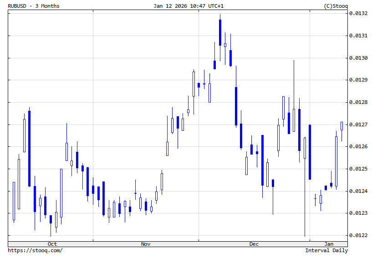Click the 0.0122 price axis label
This screenshot has width=372, height=264.
point(358,235)
